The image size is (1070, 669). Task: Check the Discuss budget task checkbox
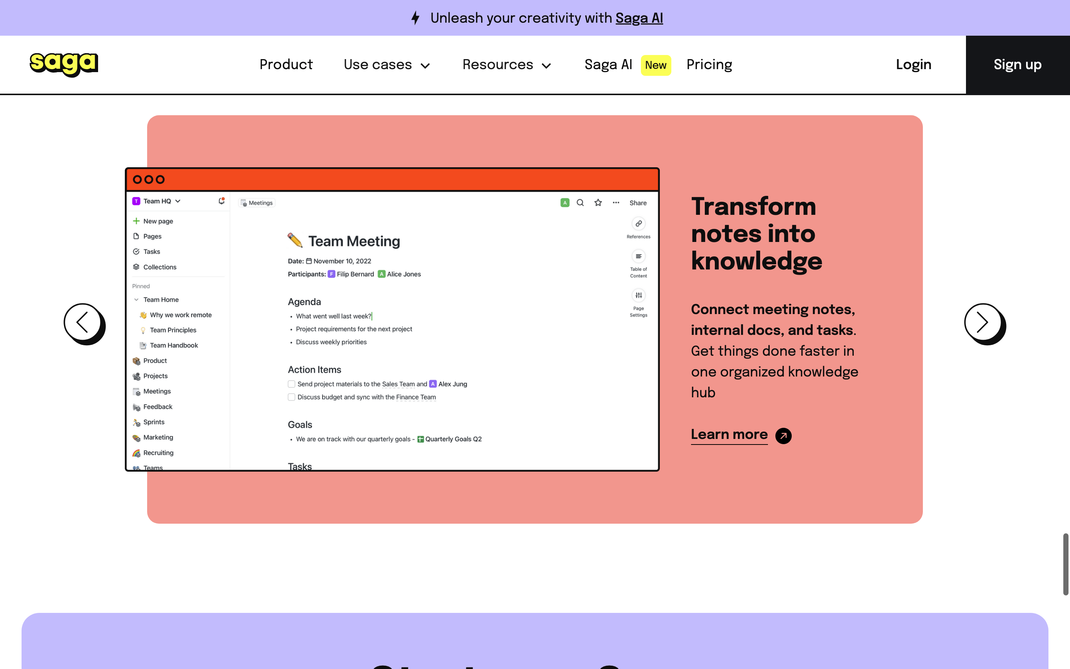tap(291, 397)
